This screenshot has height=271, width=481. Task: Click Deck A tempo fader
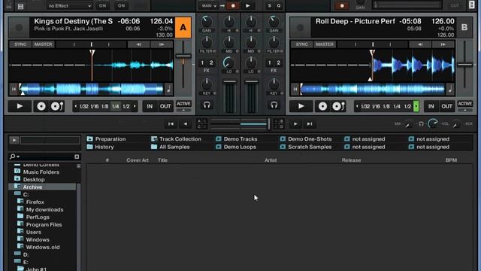[x=183, y=56]
